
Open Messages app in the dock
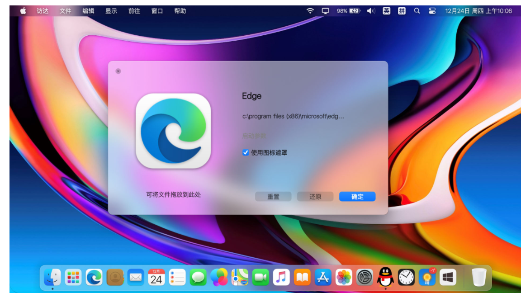click(198, 277)
